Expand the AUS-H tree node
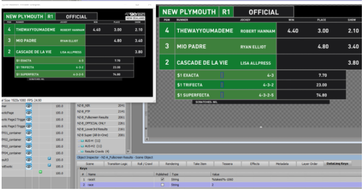 pos(79,141)
